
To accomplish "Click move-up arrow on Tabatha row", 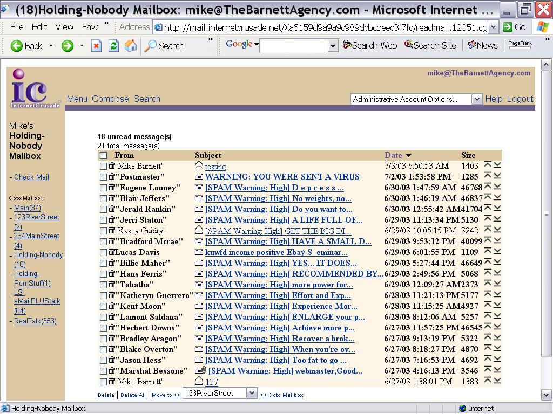I will [488, 284].
